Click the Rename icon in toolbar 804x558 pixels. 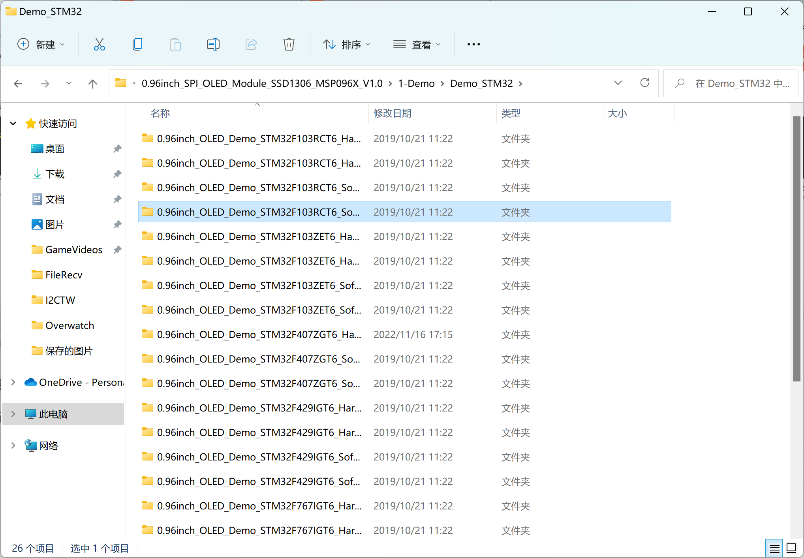213,44
